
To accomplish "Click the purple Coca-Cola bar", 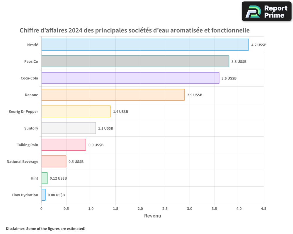I will [130, 78].
